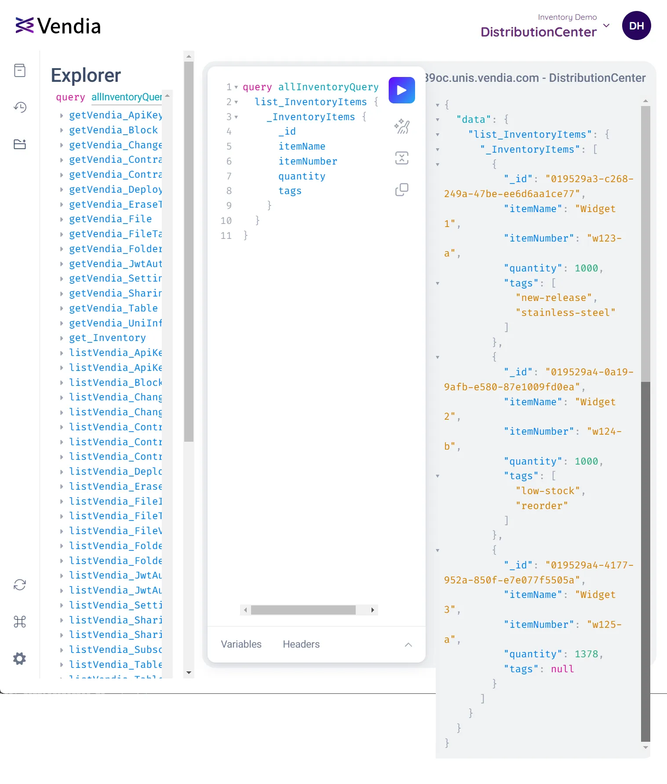This screenshot has width=667, height=784.
Task: Click the Copy query icon
Action: 402,190
